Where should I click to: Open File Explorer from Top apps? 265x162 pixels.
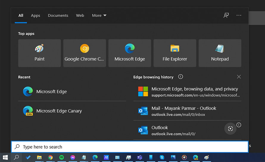click(x=175, y=53)
